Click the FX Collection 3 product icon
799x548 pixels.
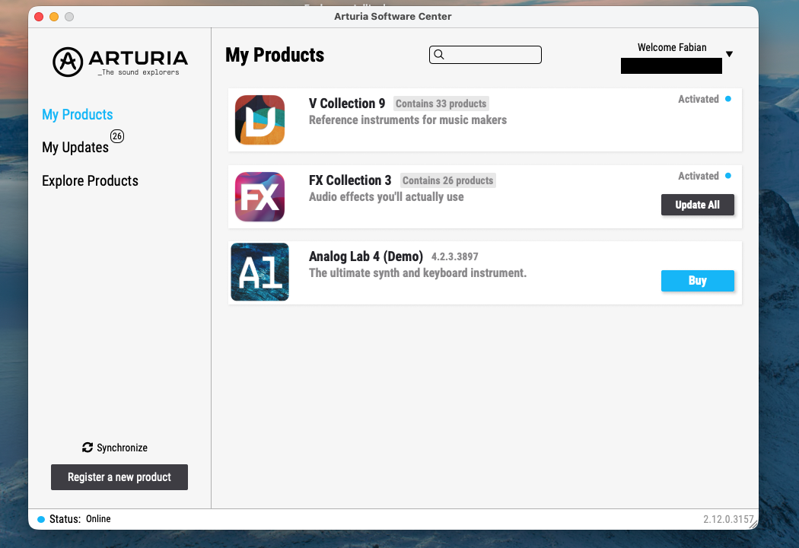click(x=259, y=196)
